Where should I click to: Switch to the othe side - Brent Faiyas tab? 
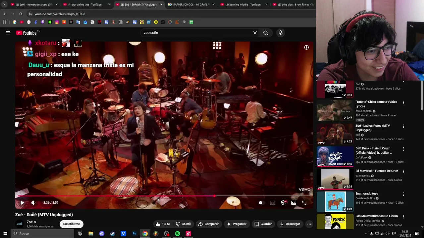(293, 5)
